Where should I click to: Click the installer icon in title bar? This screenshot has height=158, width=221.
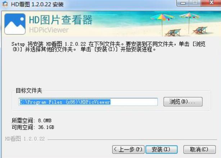click(5, 4)
